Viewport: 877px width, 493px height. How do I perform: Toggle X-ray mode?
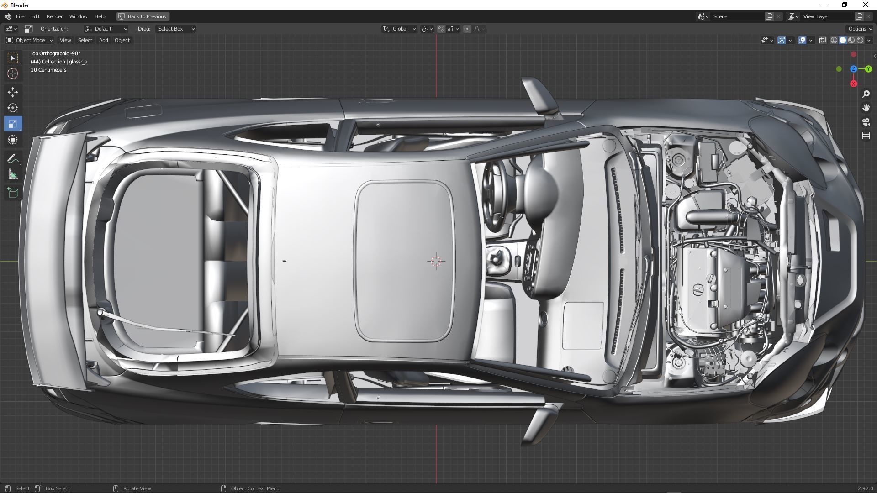[822, 40]
